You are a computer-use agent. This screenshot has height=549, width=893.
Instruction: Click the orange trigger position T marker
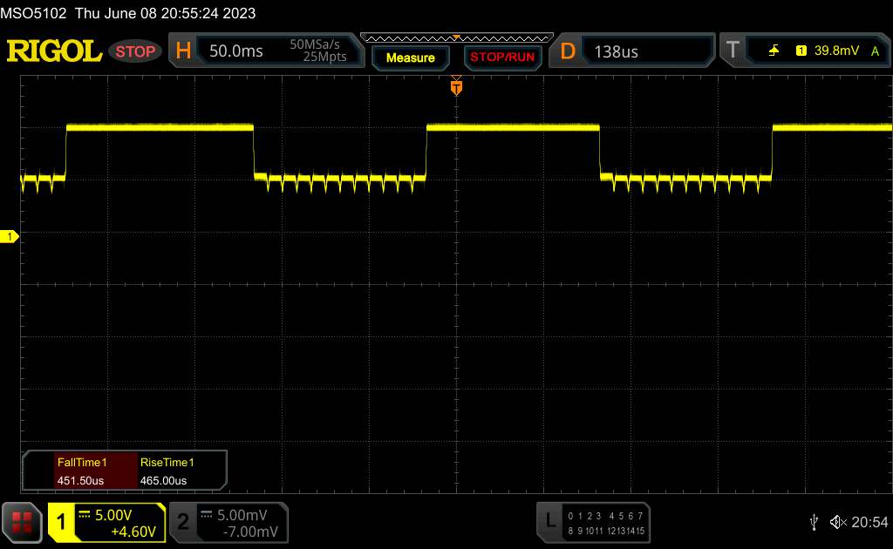coord(456,87)
